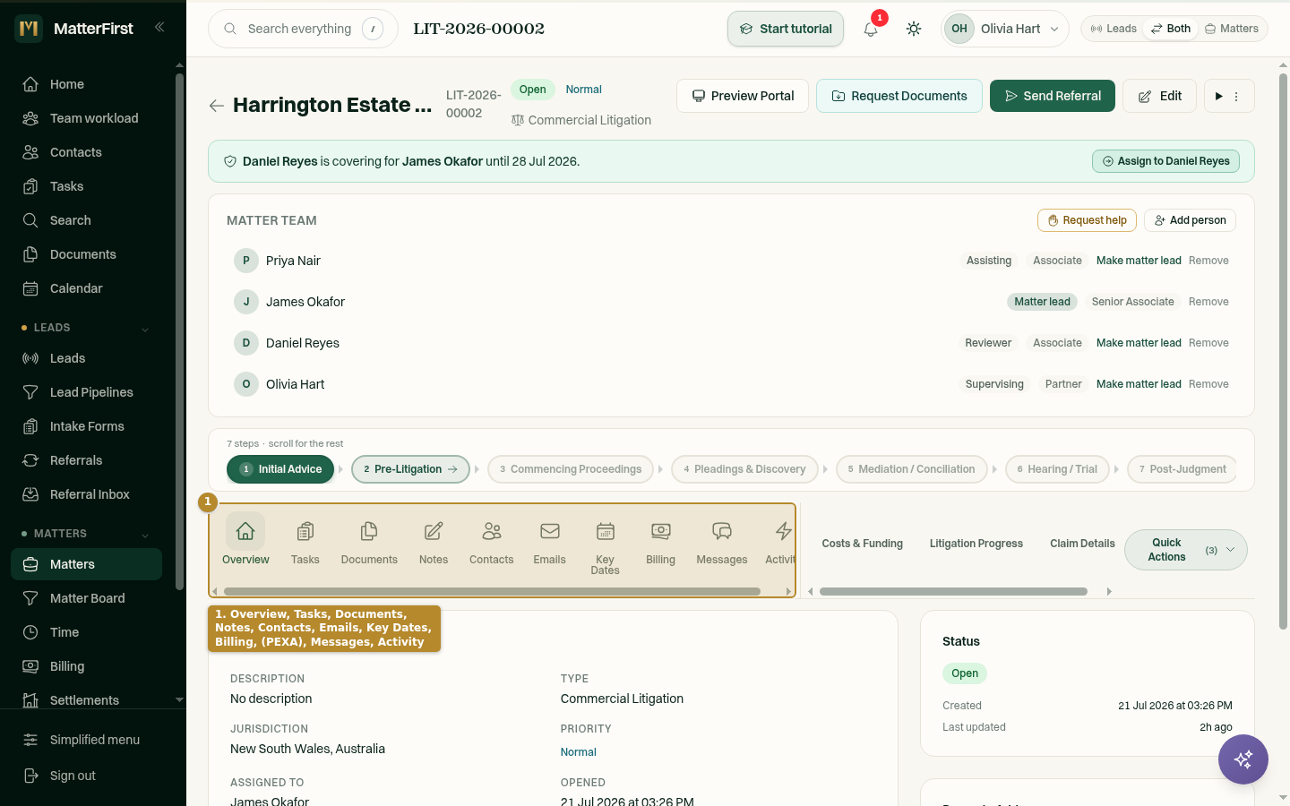Select the Pleadings & Discovery step
Screen dimensions: 1290x806
coord(744,469)
